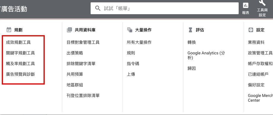Open 目標對象管理工具

point(83,42)
